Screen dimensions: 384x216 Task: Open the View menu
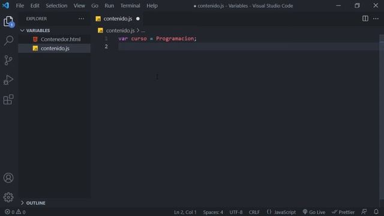(x=79, y=5)
